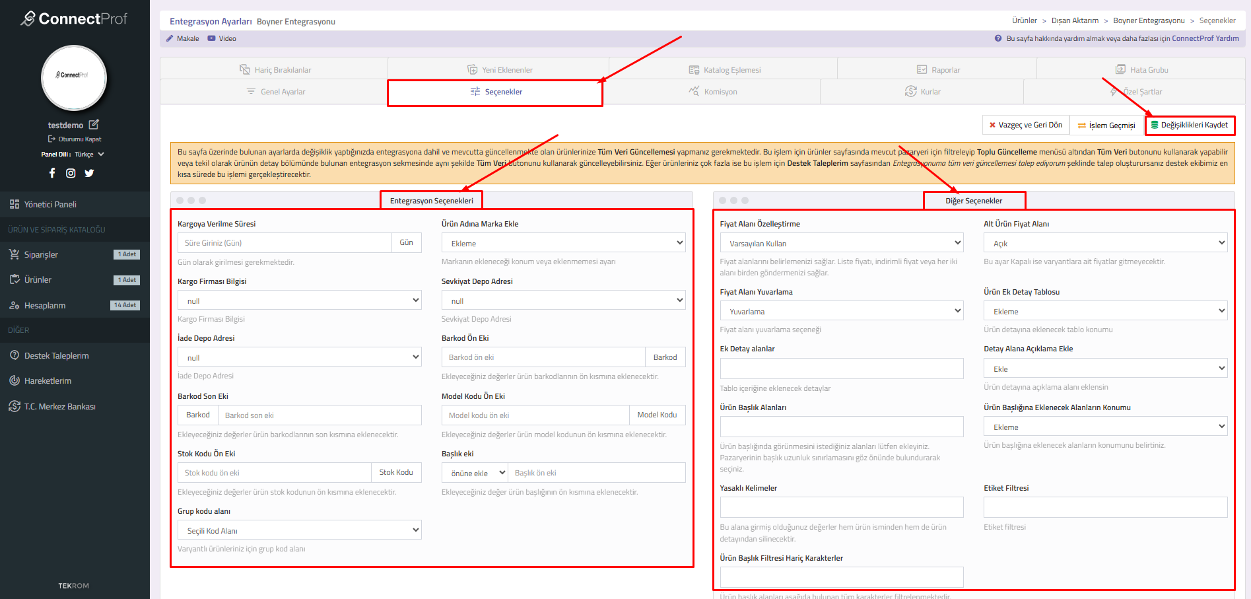
Task: Open the Ürün Ek Detay Tablosu dropdown
Action: (1106, 311)
